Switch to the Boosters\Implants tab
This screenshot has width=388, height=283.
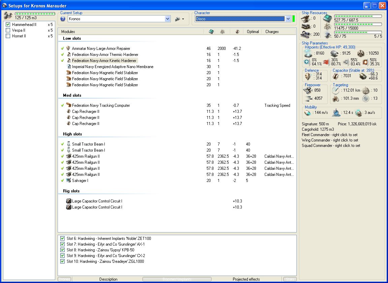click(x=177, y=279)
